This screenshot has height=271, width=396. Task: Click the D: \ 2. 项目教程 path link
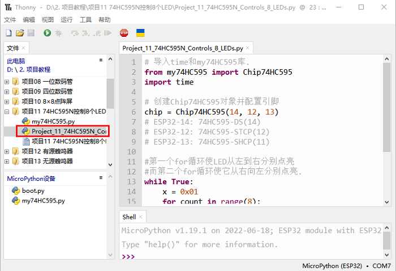[x=29, y=69]
